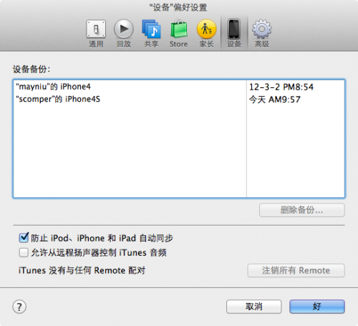Open the 回放 (Playback) preferences pane
Viewport: 358px width, 326px height.
click(x=124, y=34)
